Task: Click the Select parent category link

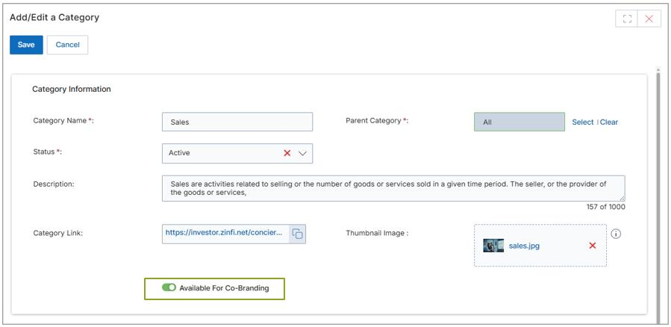Action: click(x=582, y=122)
